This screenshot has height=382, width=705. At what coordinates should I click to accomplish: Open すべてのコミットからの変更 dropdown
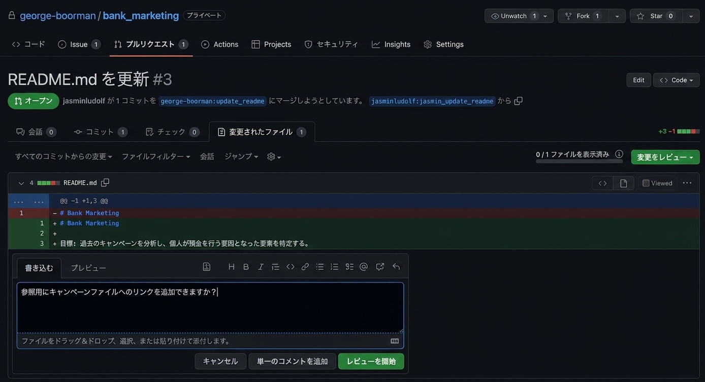coord(63,156)
